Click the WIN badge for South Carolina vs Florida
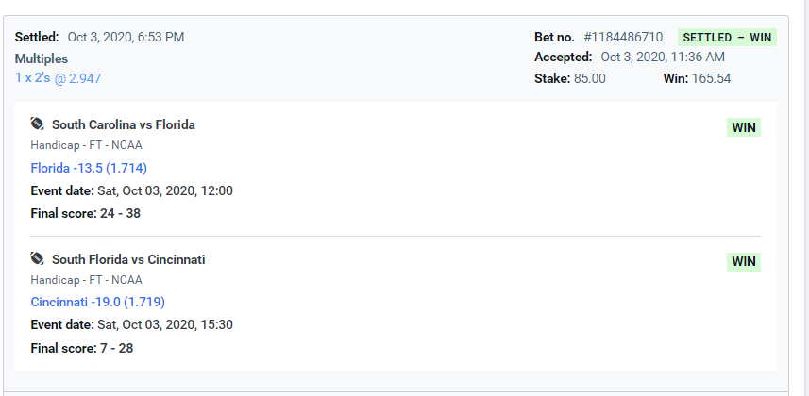The width and height of the screenshot is (809, 396). coord(744,127)
